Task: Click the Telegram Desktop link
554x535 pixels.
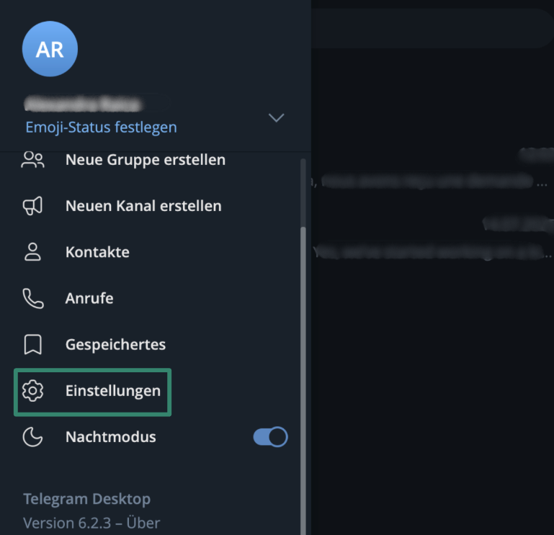Action: coord(86,499)
